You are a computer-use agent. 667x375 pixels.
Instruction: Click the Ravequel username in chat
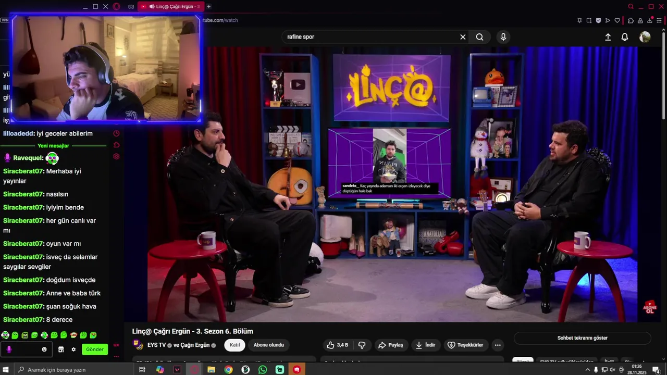pyautogui.click(x=28, y=158)
